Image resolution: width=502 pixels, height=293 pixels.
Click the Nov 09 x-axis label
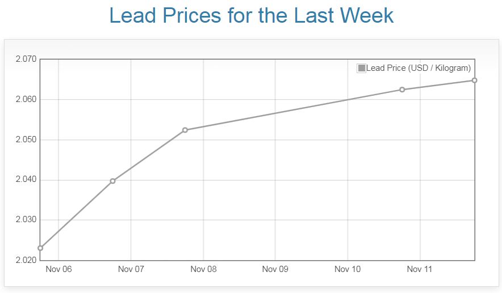click(x=275, y=269)
